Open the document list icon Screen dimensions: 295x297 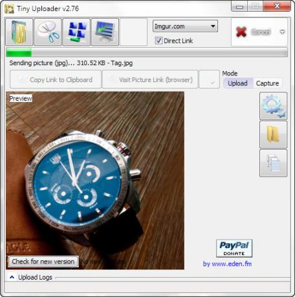[x=273, y=163]
